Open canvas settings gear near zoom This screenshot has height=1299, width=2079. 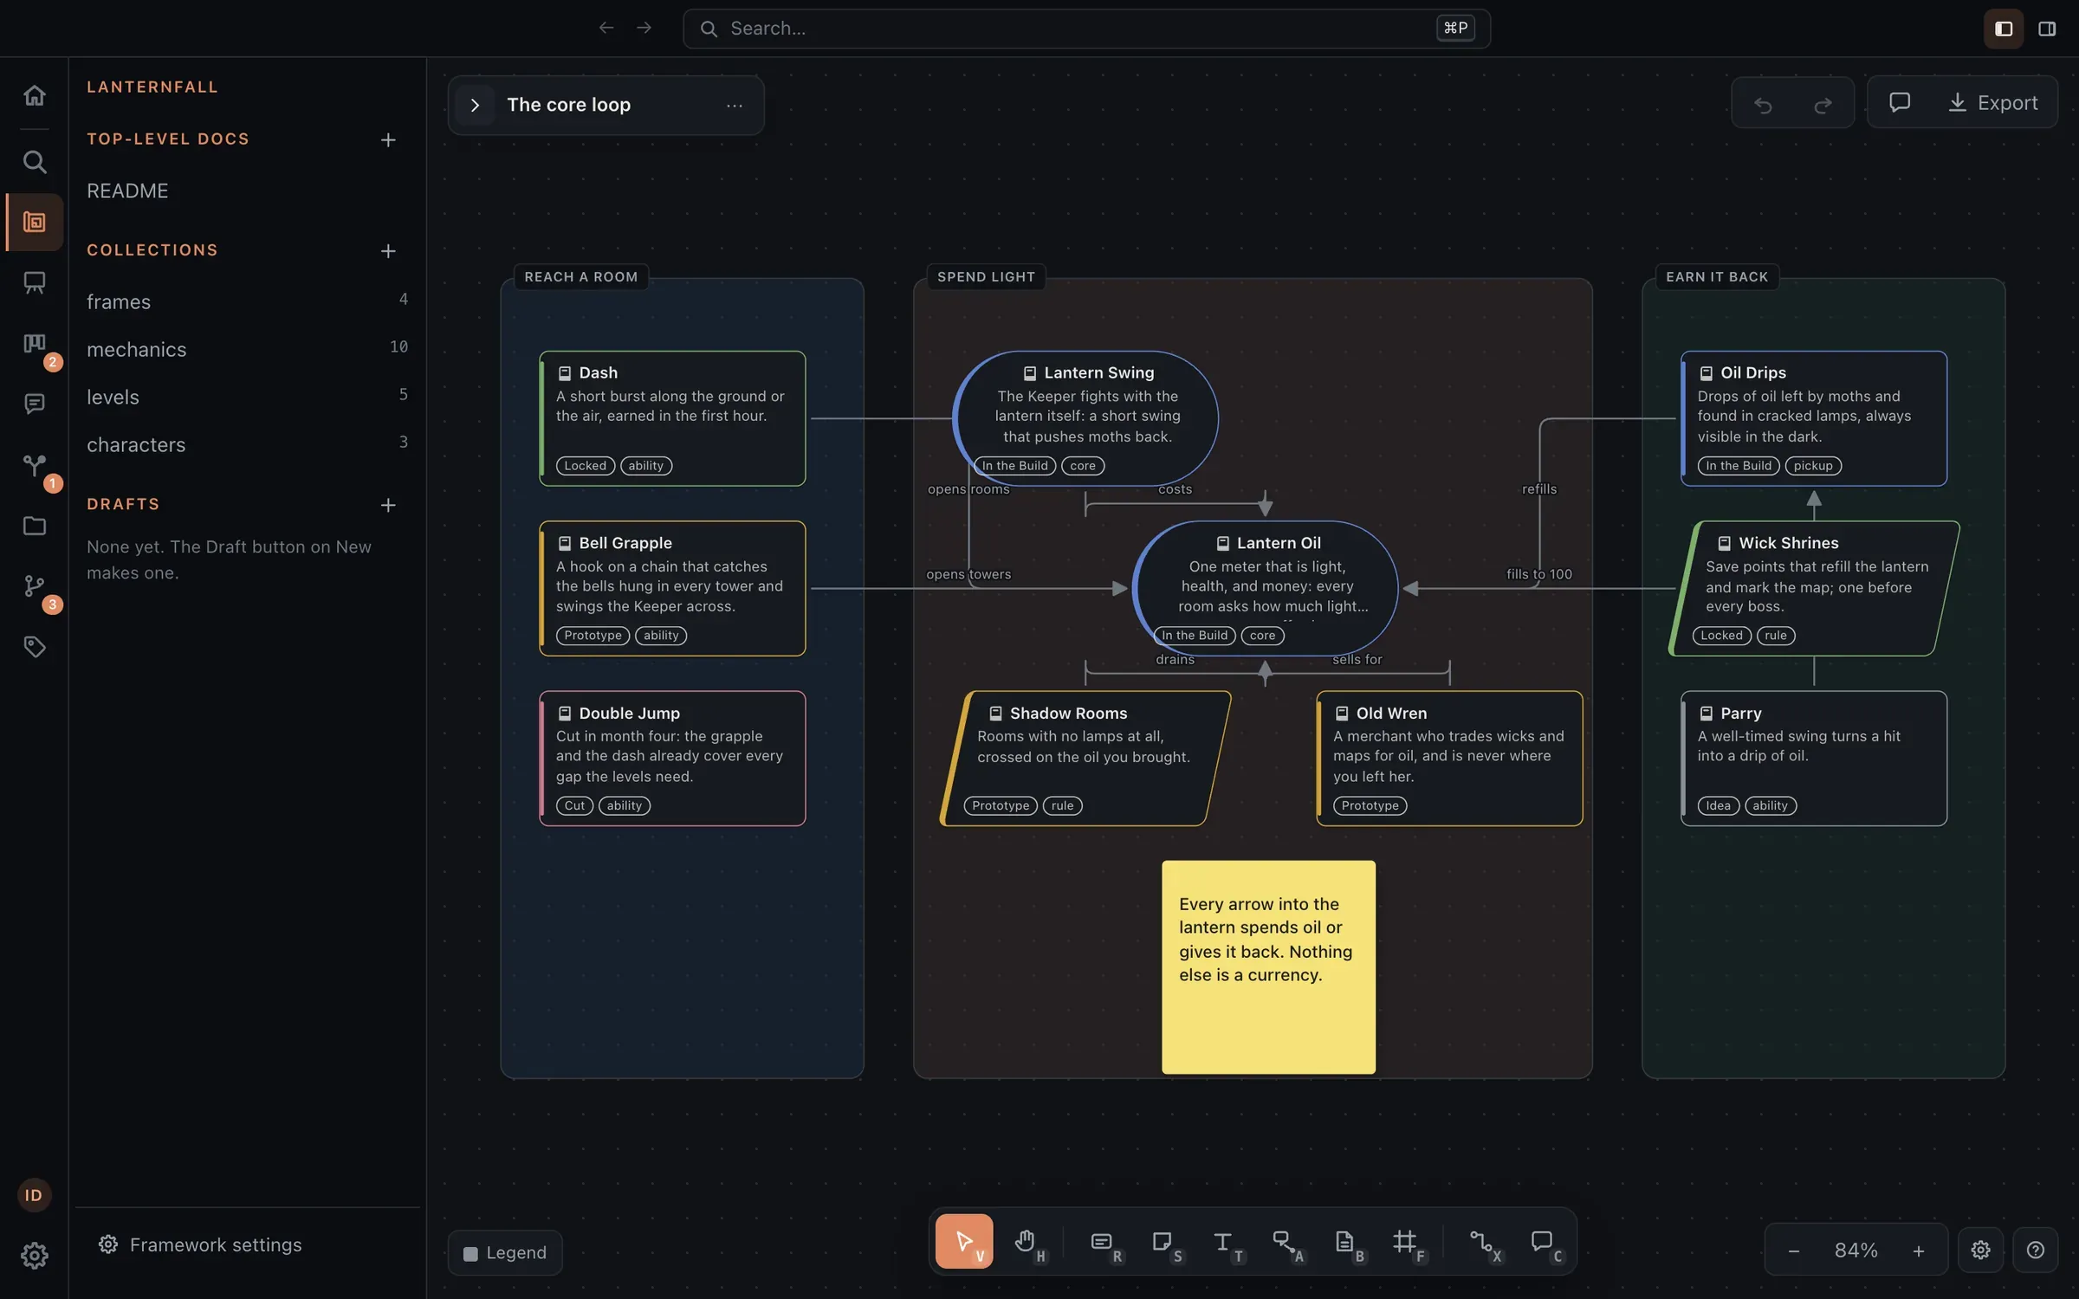pos(1980,1250)
